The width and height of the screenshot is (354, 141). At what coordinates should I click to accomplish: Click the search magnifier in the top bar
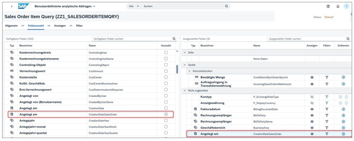point(226,6)
